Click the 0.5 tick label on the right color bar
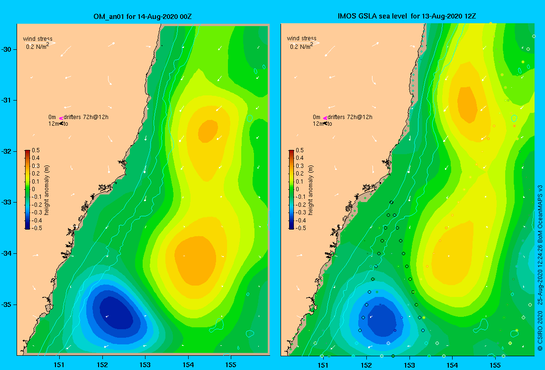This screenshot has width=545, height=370. point(300,150)
